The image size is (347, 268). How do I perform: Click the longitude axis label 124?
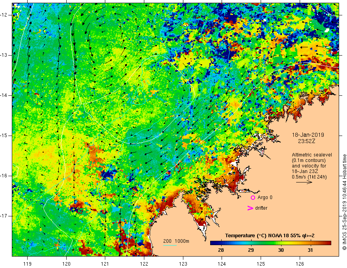pos(222,264)
